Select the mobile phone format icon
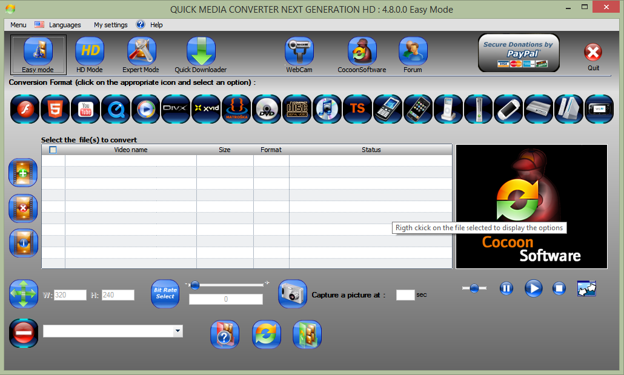Viewport: 624px width, 375px height. [x=388, y=108]
